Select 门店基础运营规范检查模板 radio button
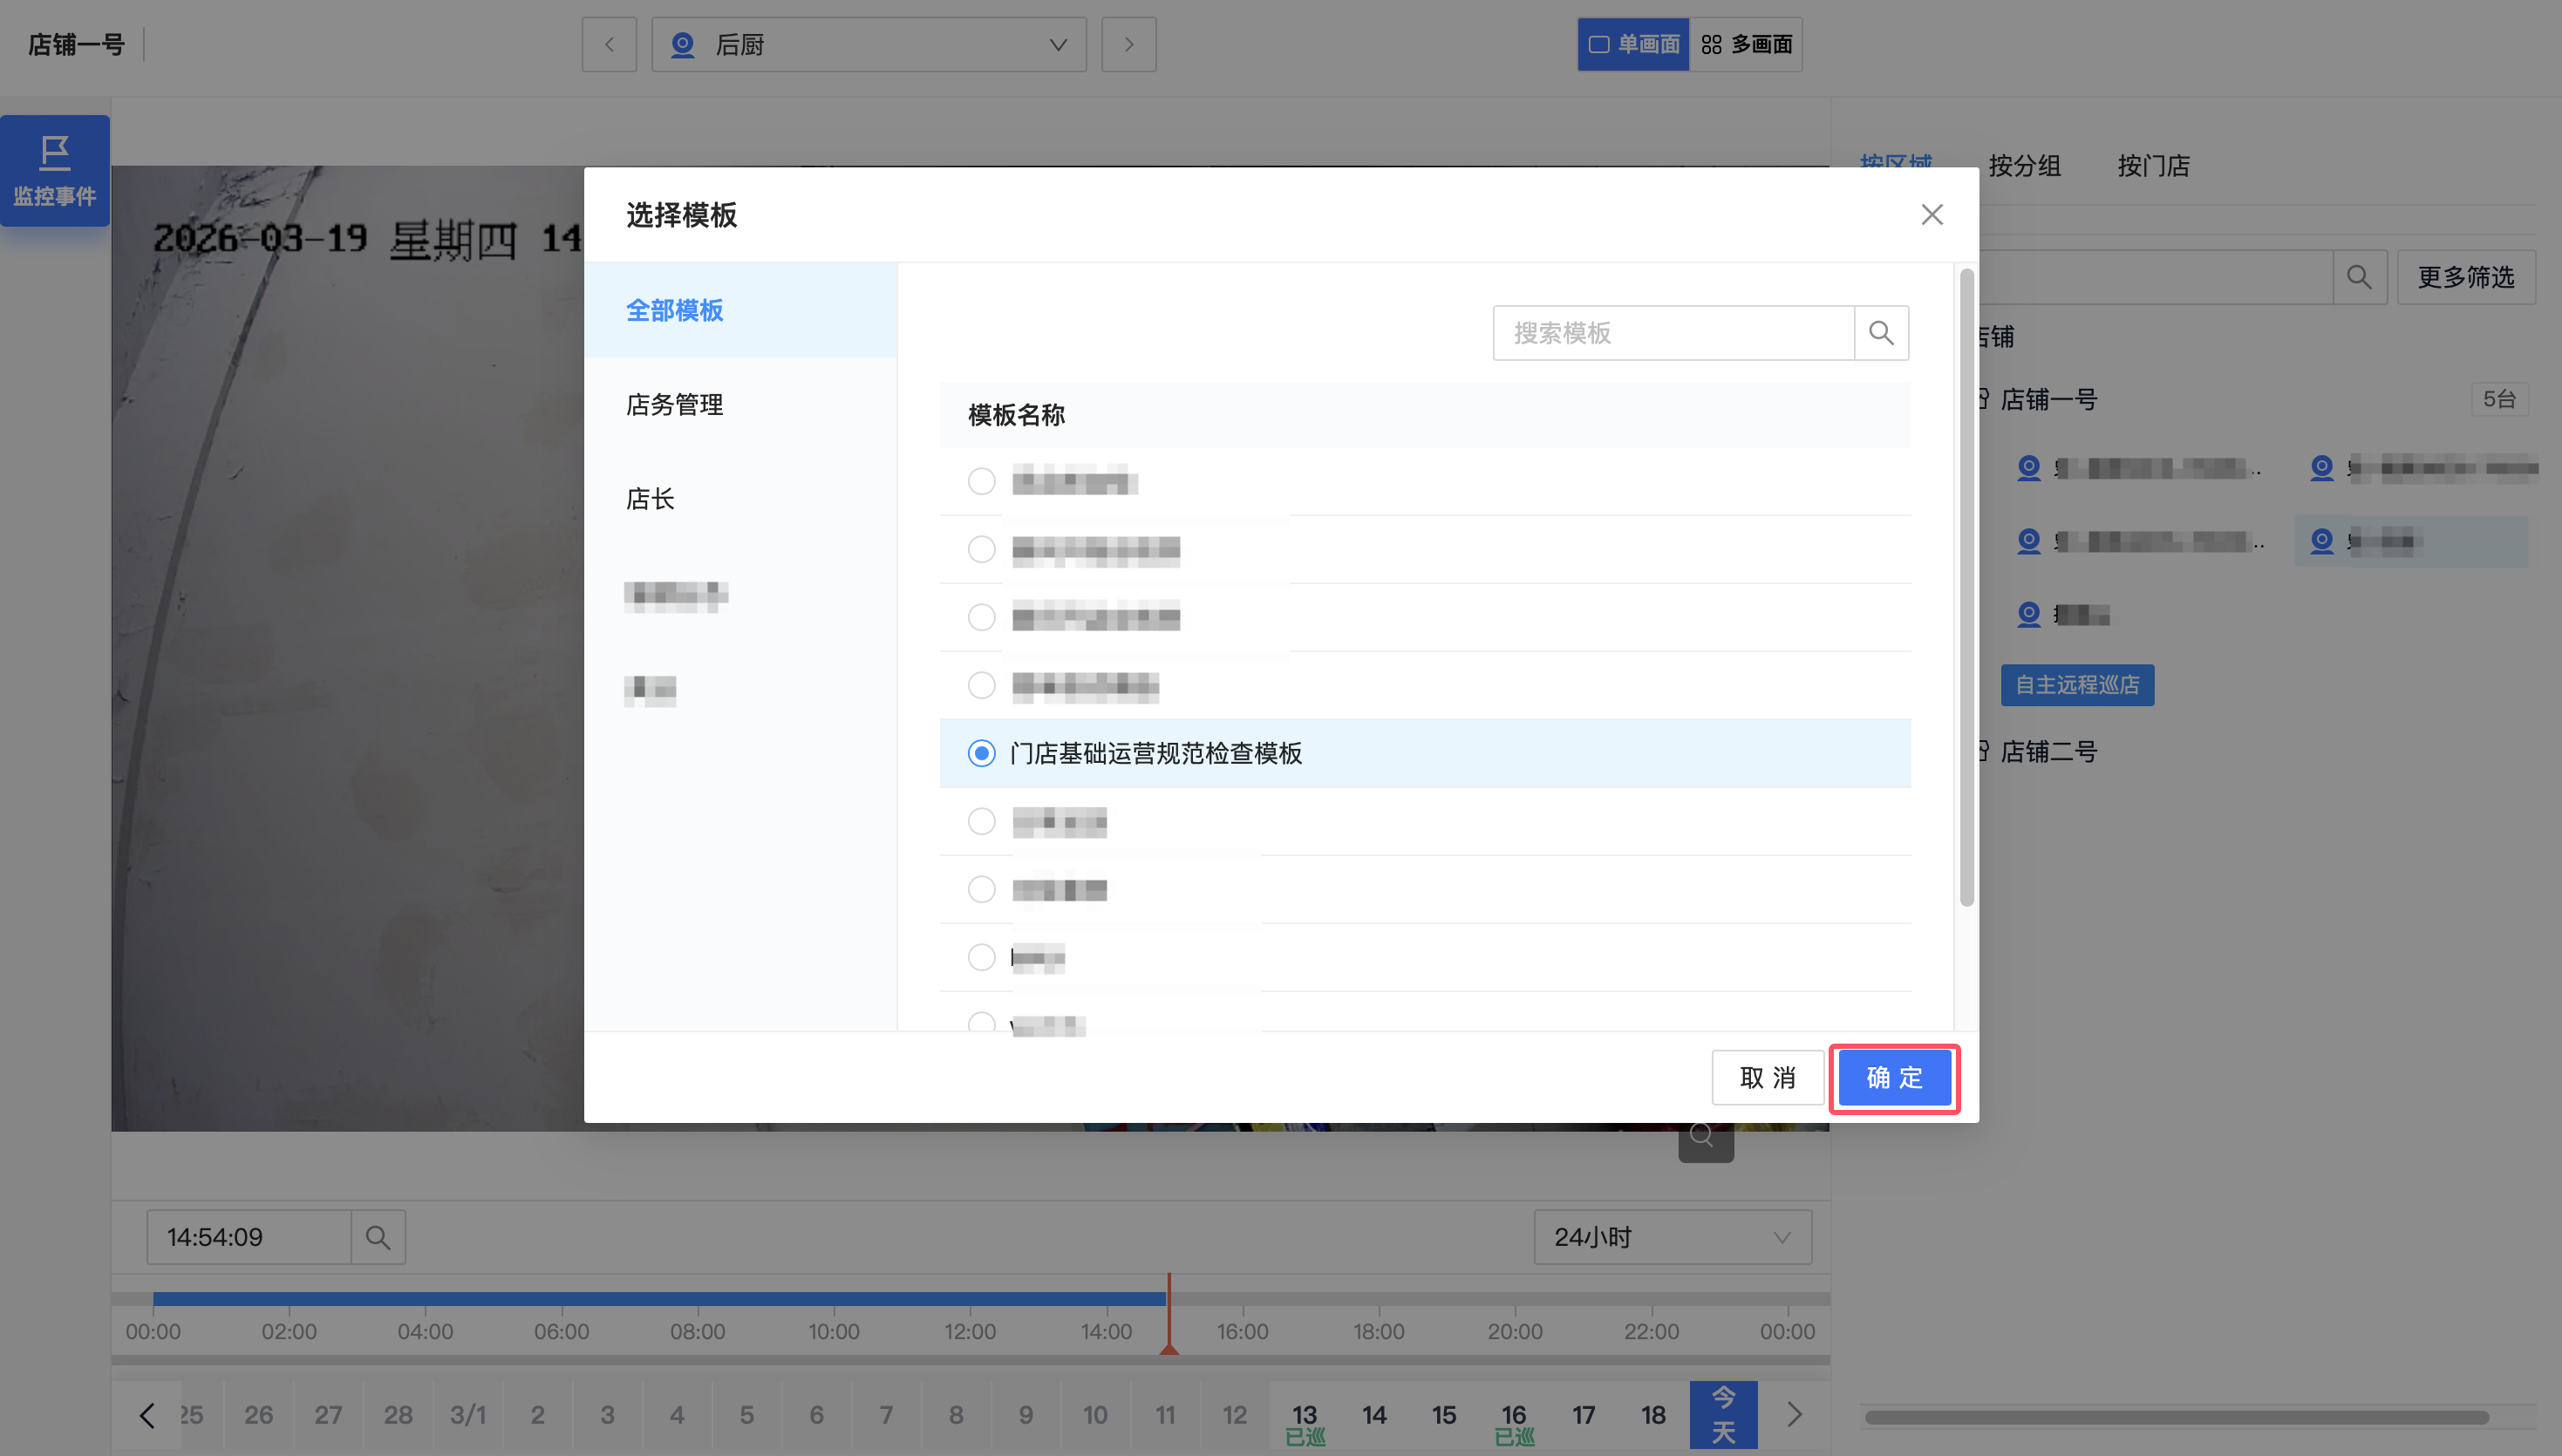This screenshot has height=1456, width=2562. (981, 753)
